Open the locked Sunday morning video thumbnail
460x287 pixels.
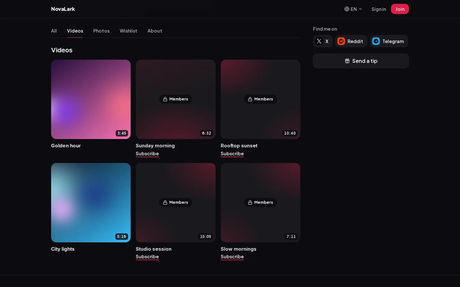[x=176, y=99]
